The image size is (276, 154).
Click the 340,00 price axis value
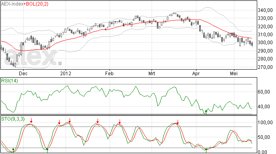pos(265,10)
